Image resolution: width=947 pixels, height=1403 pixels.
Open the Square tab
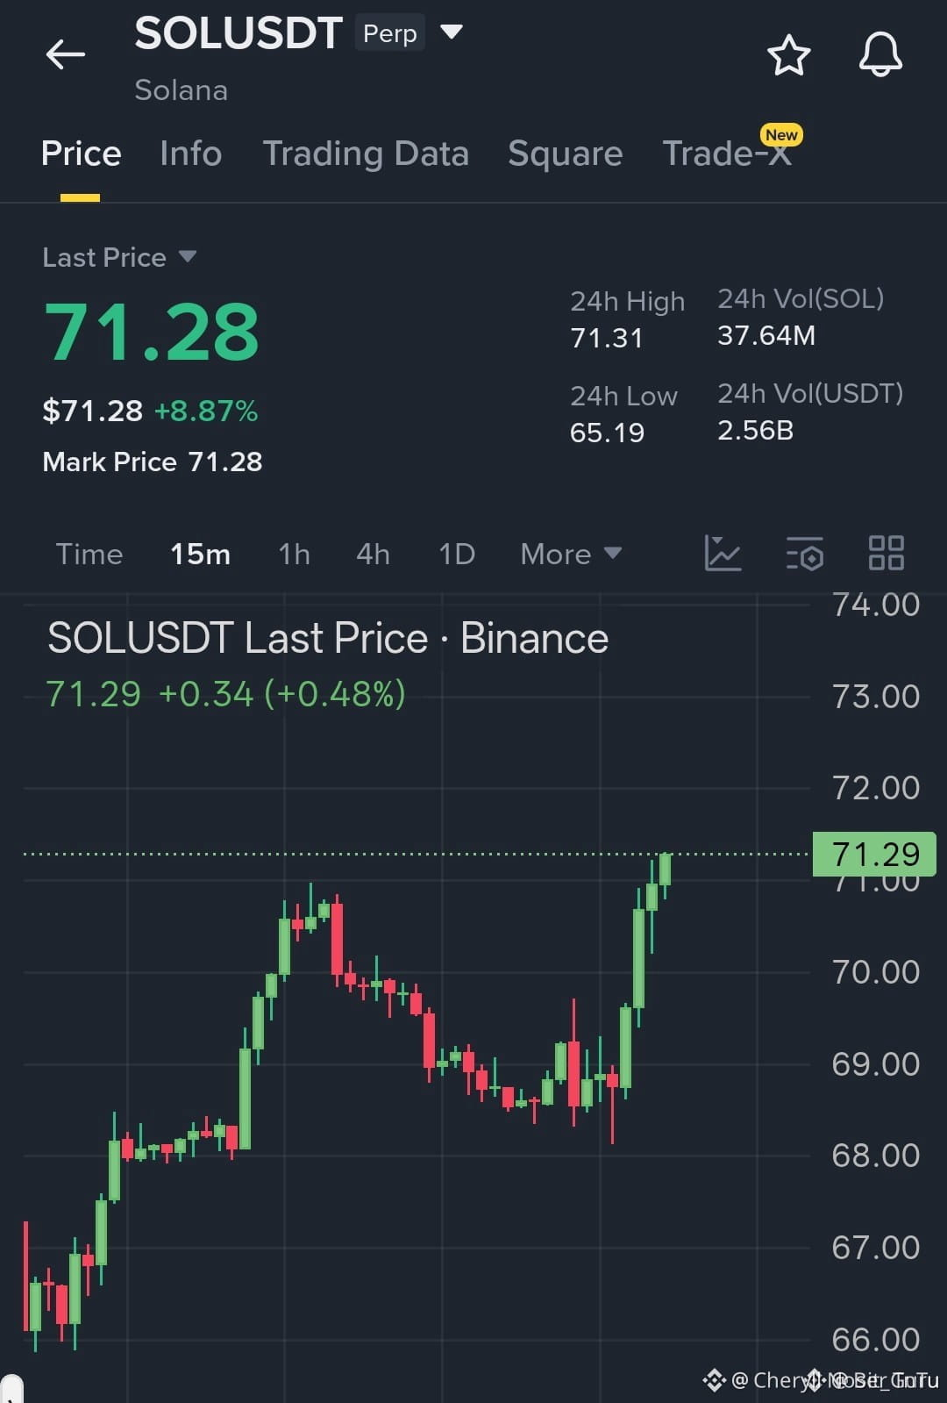coord(565,154)
